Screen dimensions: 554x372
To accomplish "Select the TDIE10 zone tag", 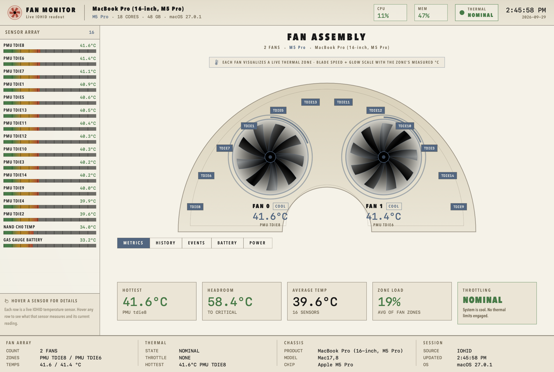I will (404, 126).
